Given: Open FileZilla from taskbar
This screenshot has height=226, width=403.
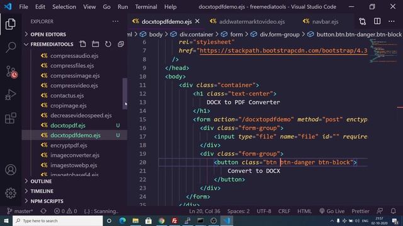Looking at the screenshot, I should click(174, 220).
